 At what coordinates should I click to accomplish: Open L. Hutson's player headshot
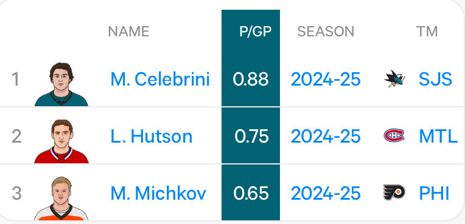(x=61, y=141)
